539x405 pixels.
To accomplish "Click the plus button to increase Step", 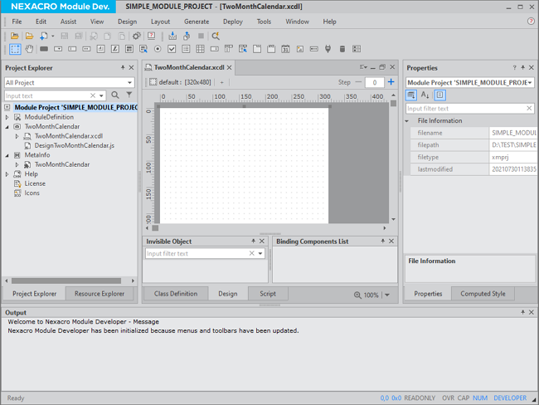I will click(x=391, y=82).
